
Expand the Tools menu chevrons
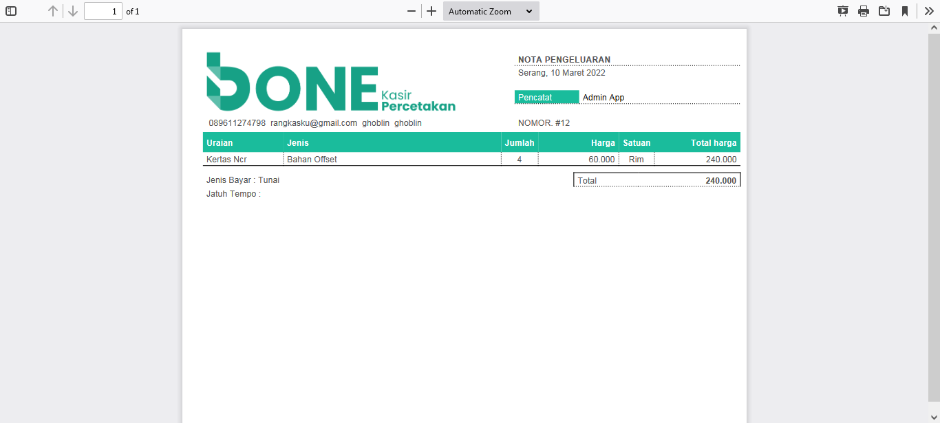(929, 11)
